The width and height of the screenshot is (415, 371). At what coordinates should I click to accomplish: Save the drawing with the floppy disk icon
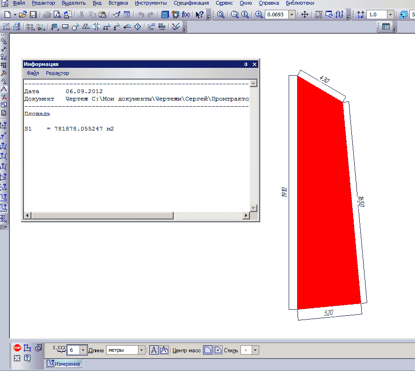click(33, 15)
